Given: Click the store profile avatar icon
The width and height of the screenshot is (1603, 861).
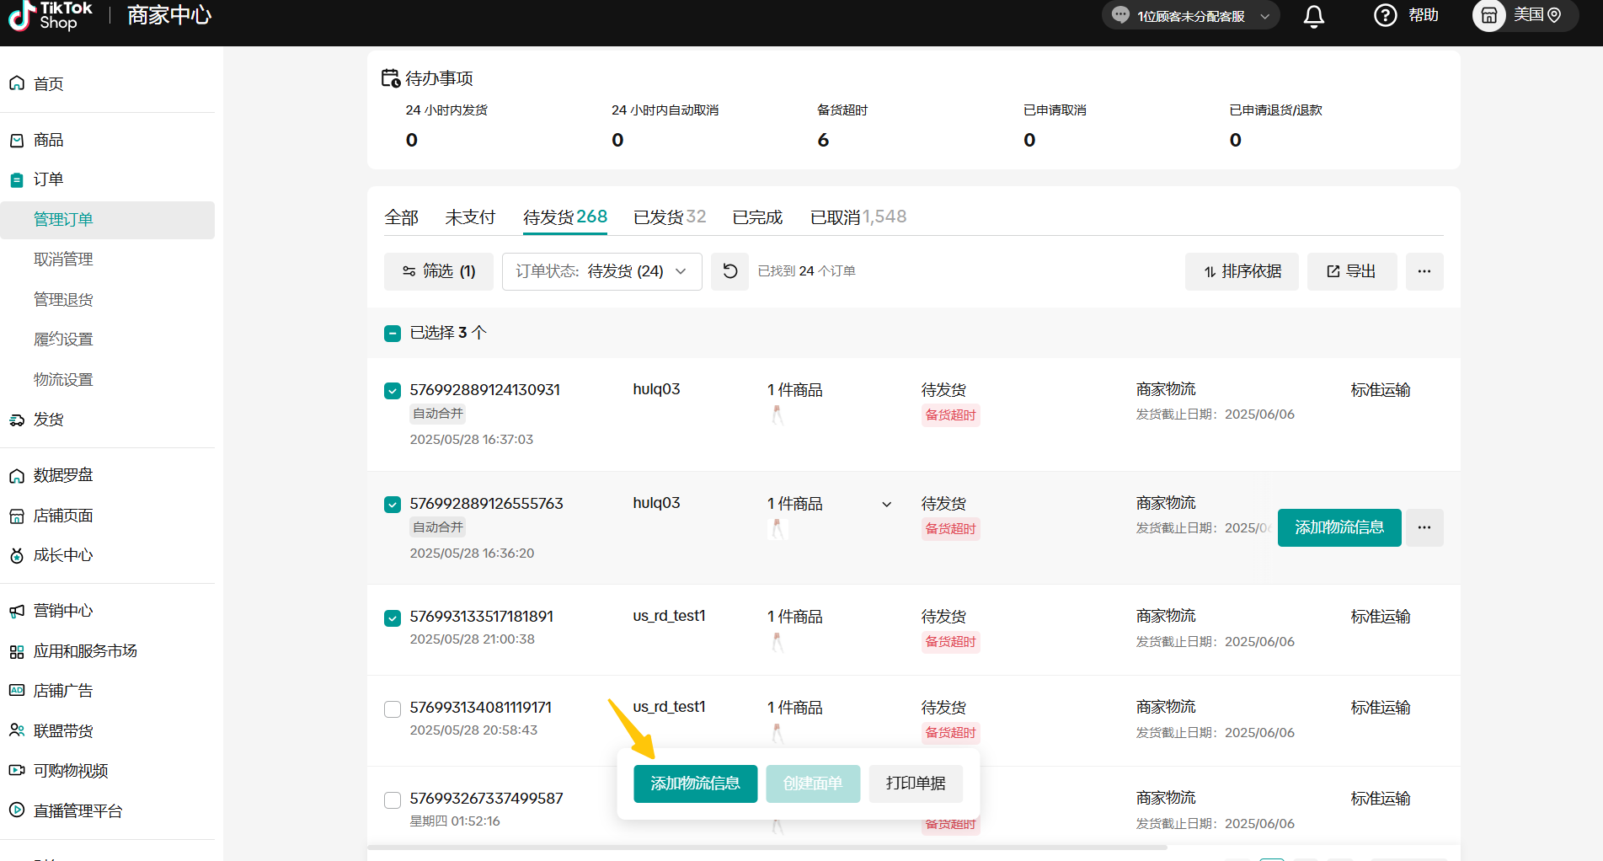Looking at the screenshot, I should point(1488,15).
